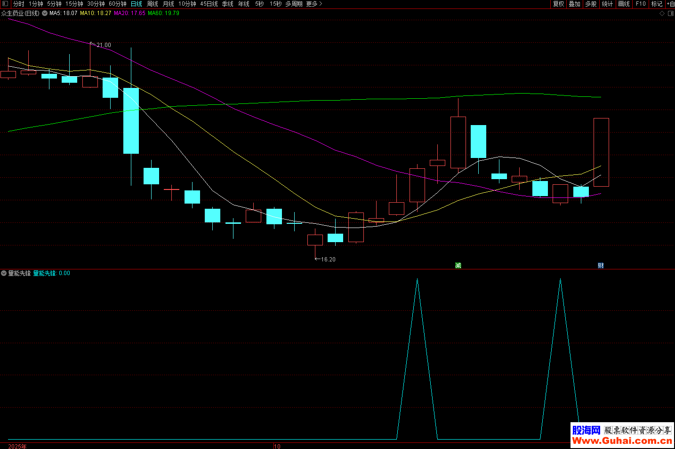Click the panel layout icon at top-left
Viewport: 675px width, 449px height.
point(5,4)
